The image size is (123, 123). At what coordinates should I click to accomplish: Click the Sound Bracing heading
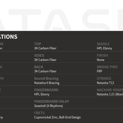coord(46,78)
